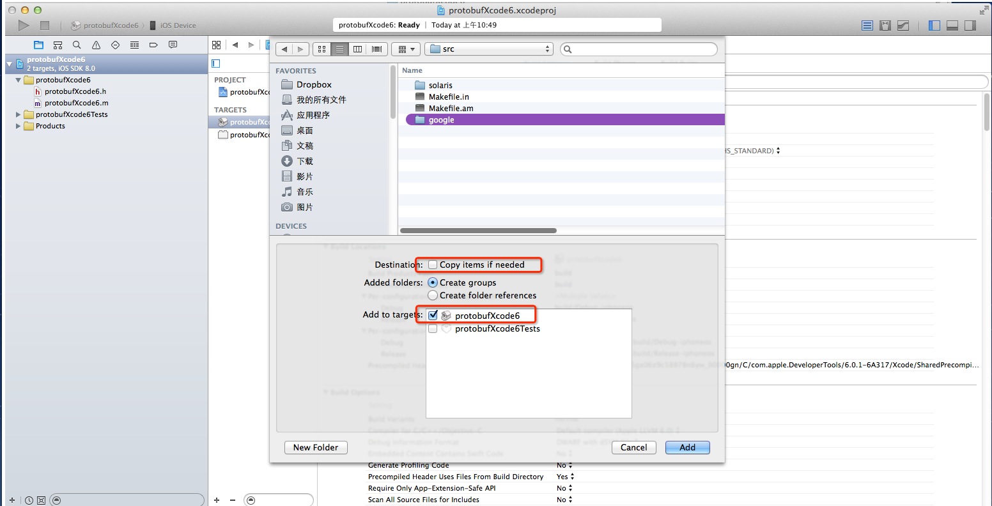Click Cancel in file dialog
992x506 pixels.
634,447
